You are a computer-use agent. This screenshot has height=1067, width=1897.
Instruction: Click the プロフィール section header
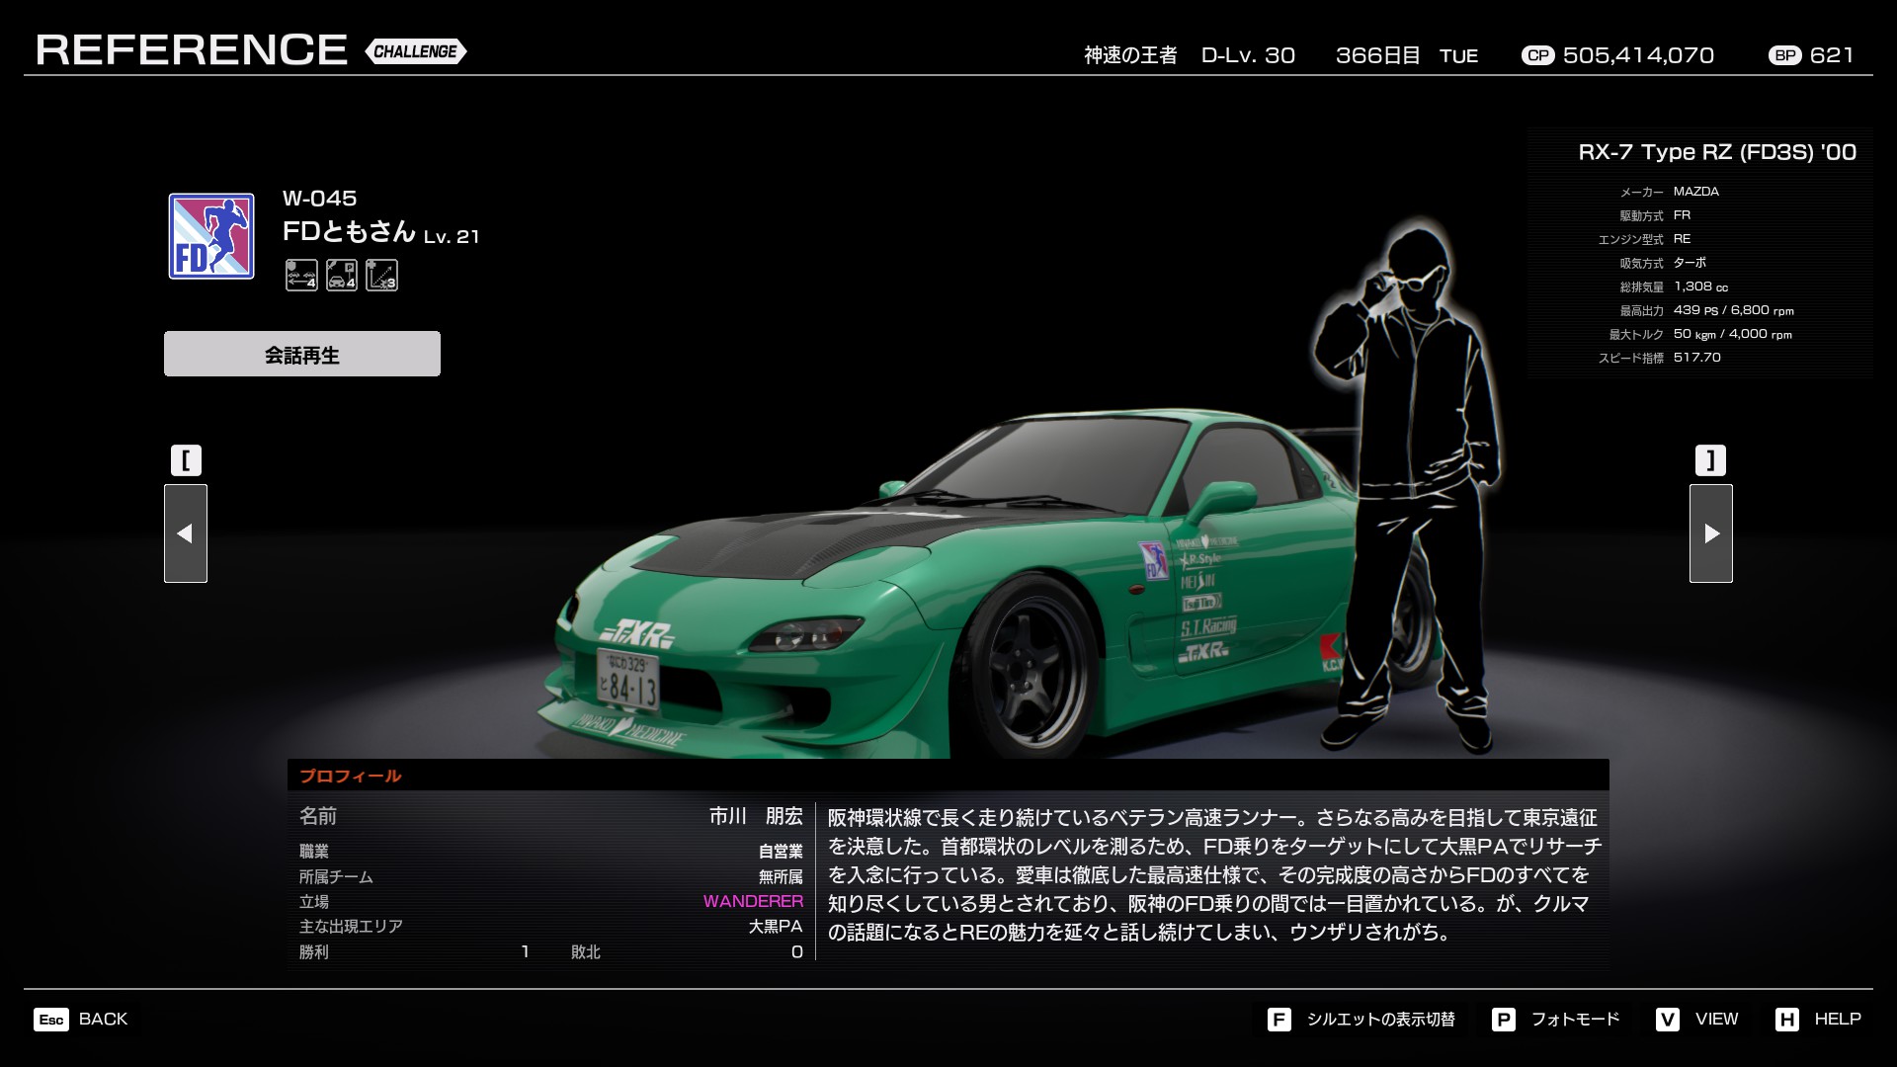click(x=351, y=776)
